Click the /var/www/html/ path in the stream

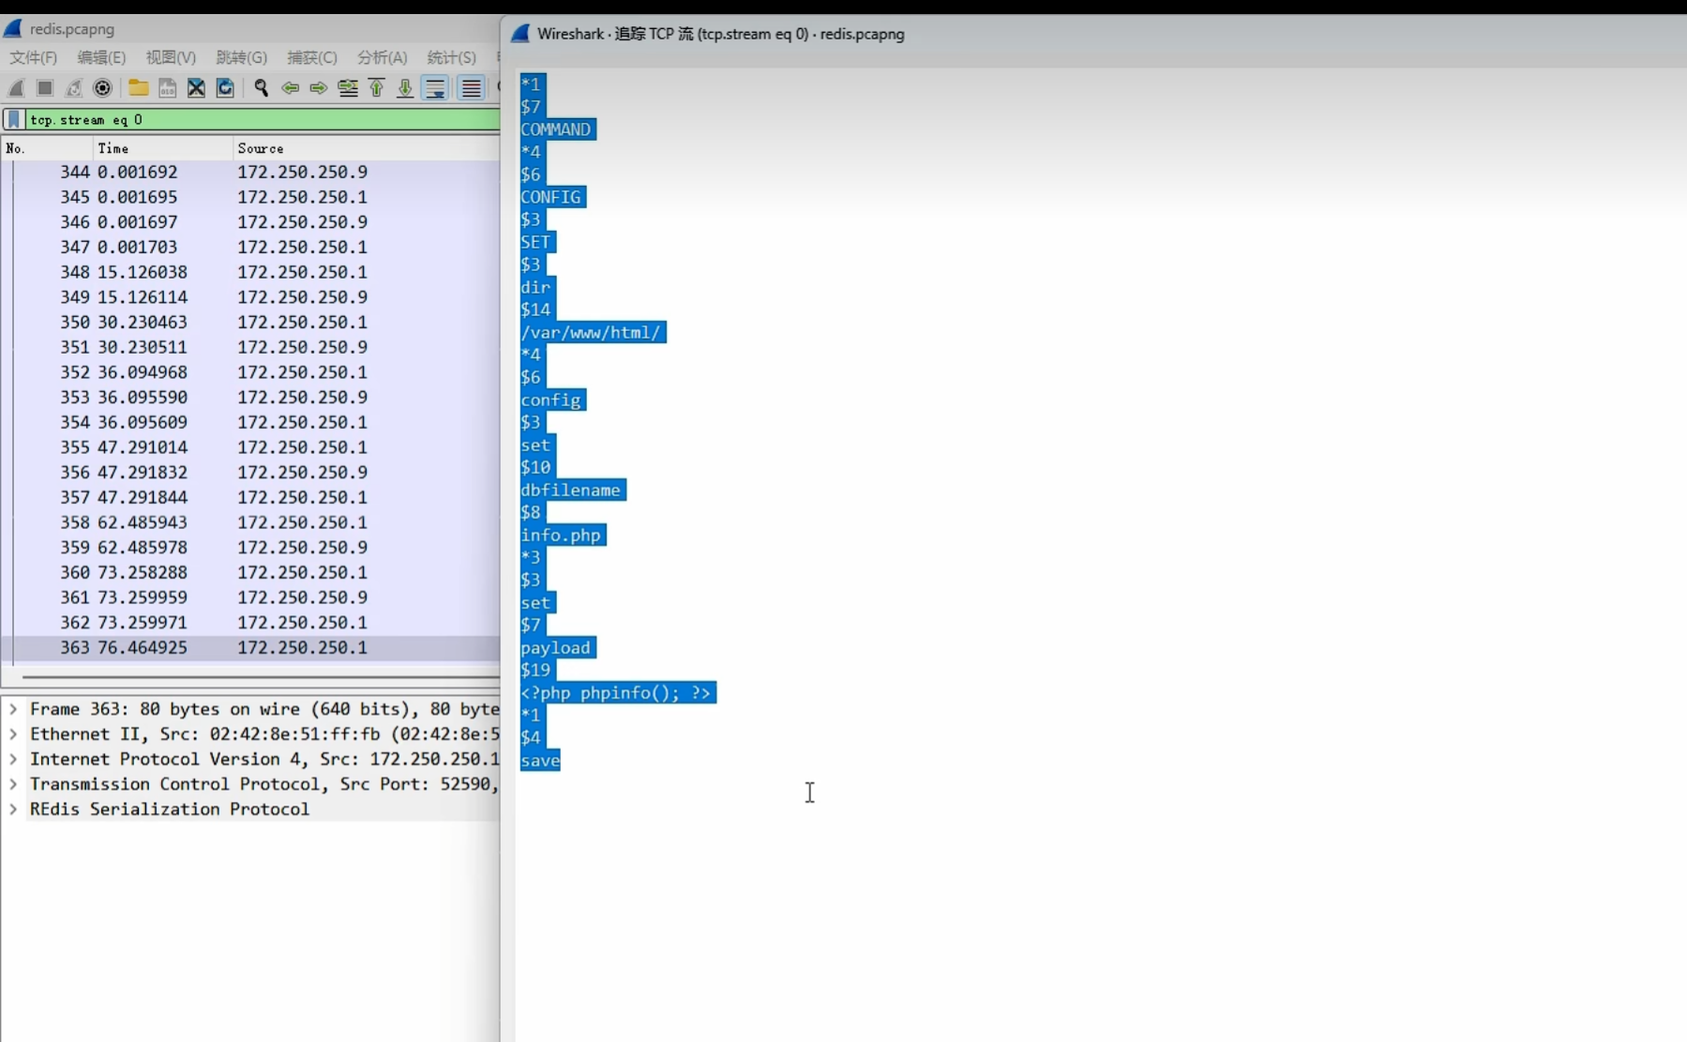coord(591,332)
